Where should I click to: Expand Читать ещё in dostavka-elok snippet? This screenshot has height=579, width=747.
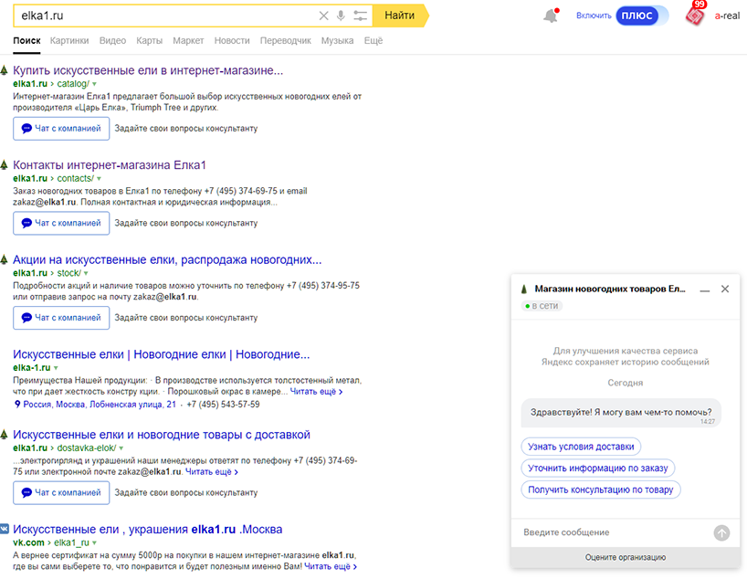212,472
